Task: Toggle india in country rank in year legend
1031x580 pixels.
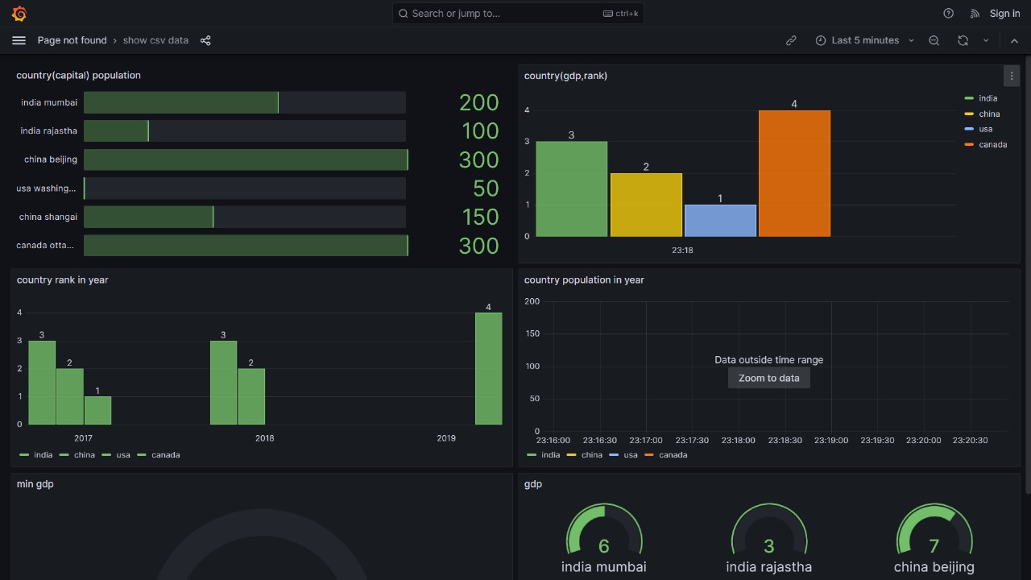Action: pos(43,455)
